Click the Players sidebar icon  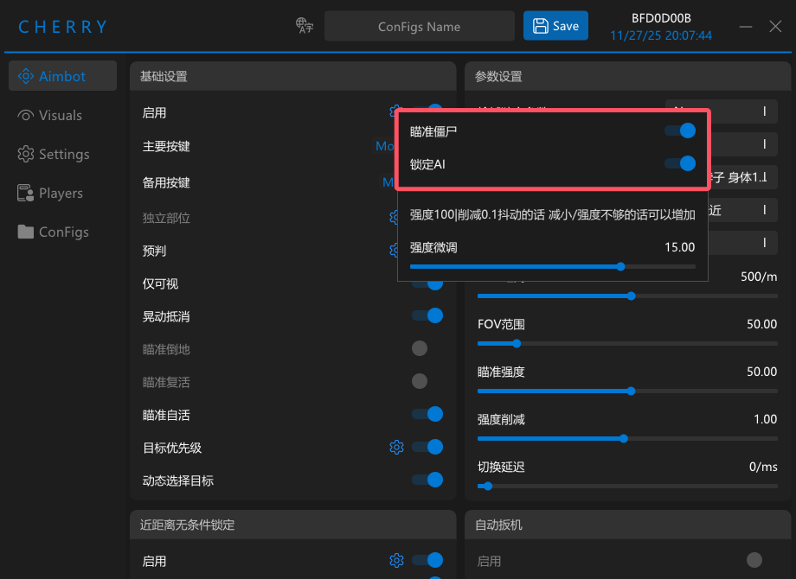tap(26, 194)
